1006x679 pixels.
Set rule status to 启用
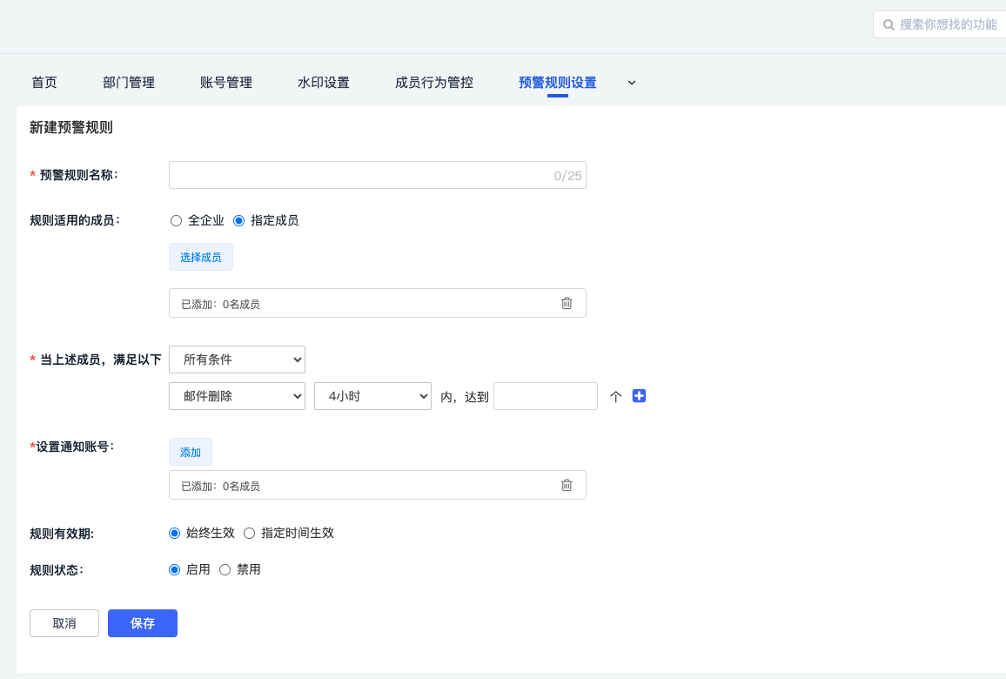[x=175, y=570]
